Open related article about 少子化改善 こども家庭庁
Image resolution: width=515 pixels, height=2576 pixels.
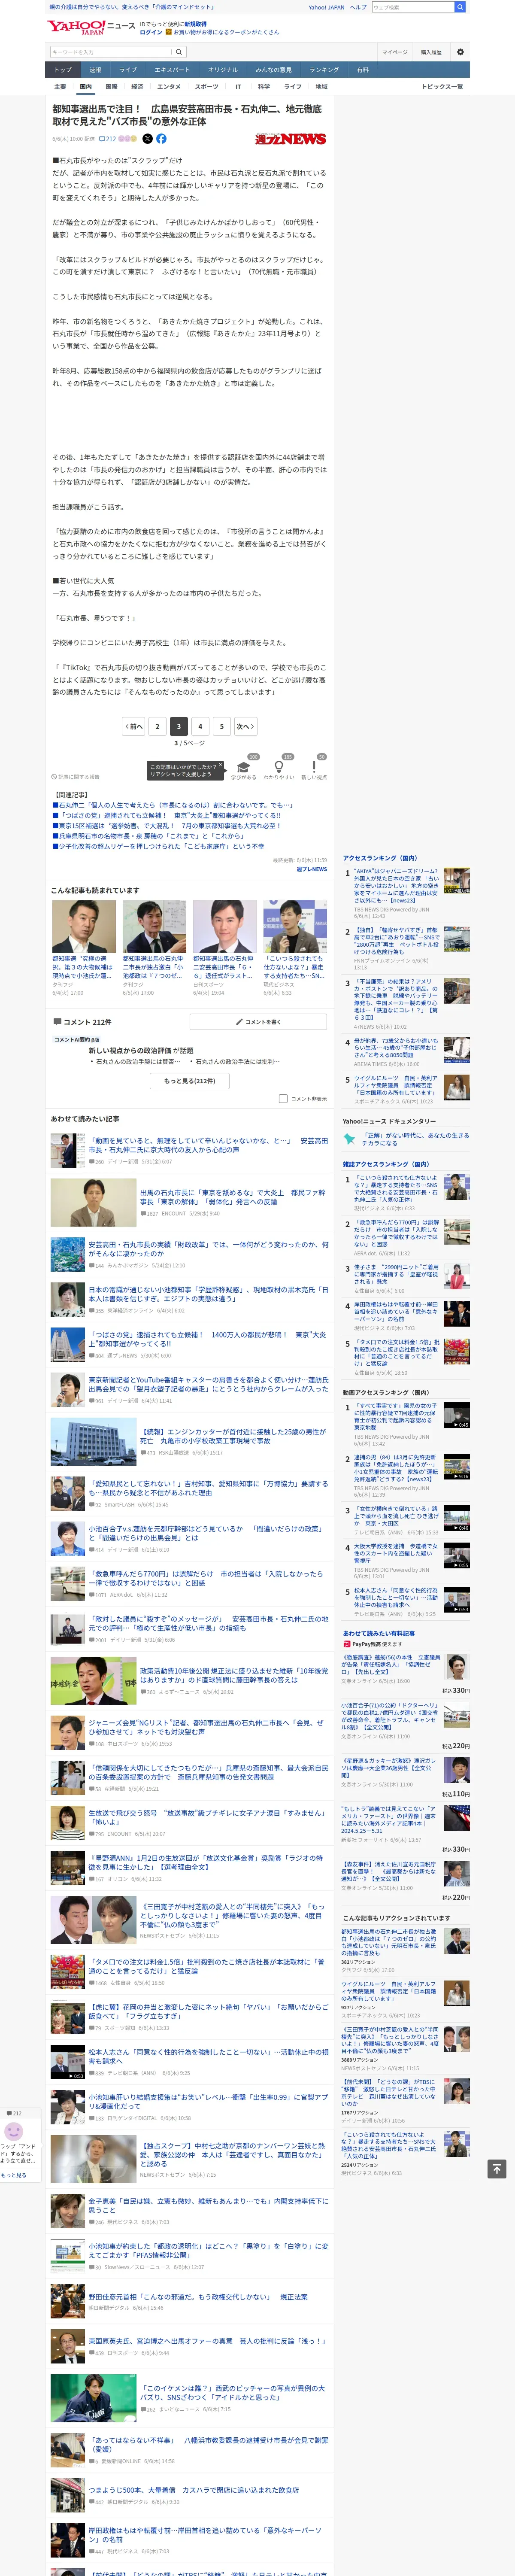(158, 846)
